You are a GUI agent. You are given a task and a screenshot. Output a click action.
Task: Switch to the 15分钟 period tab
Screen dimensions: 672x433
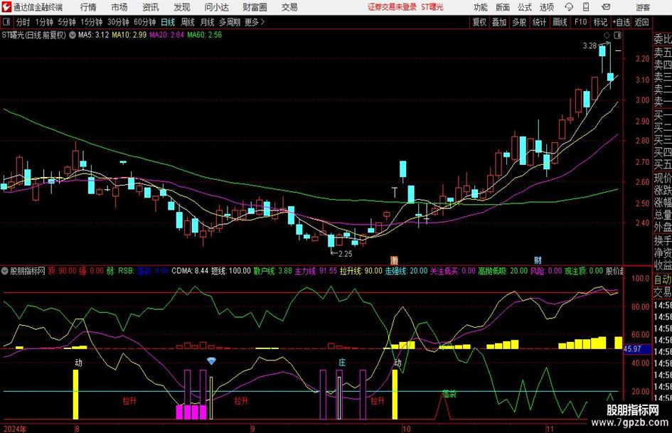[x=91, y=22]
